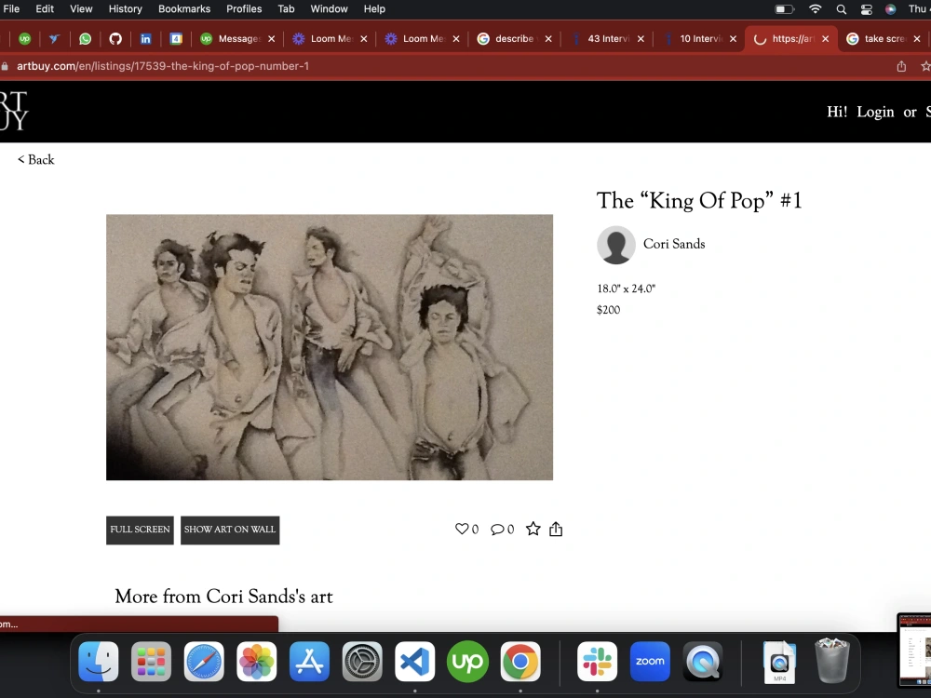Screen dimensions: 931x698
Task: Click the battery status icon
Action: [x=785, y=9]
